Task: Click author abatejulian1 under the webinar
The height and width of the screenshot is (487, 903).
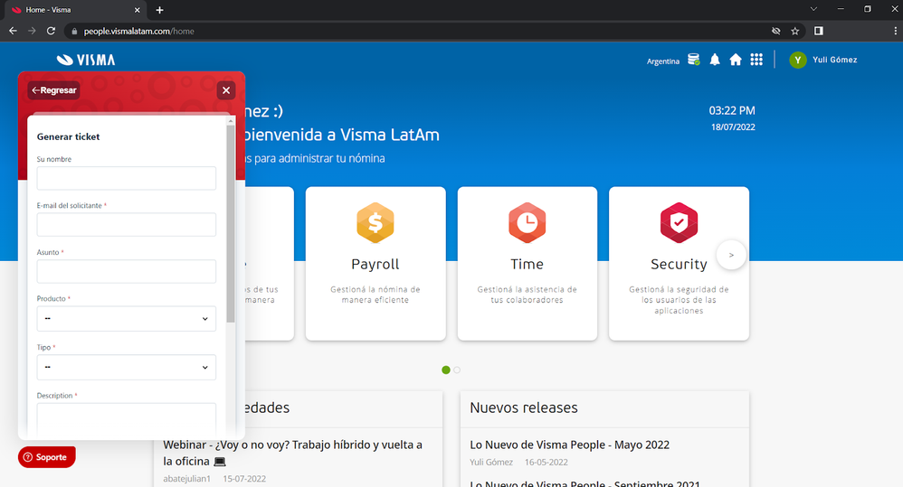Action: [x=186, y=478]
